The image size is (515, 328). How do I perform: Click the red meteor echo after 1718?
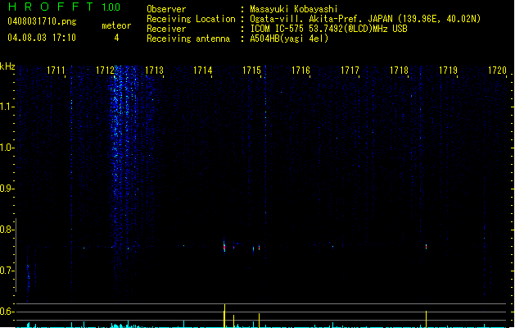point(427,246)
